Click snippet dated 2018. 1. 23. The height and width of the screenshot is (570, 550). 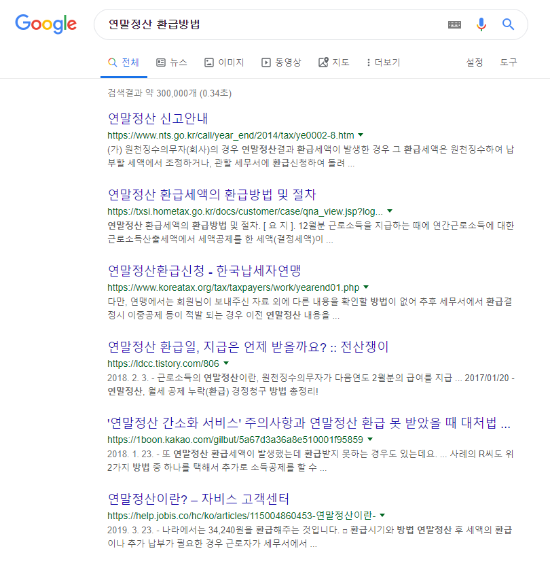click(x=310, y=461)
